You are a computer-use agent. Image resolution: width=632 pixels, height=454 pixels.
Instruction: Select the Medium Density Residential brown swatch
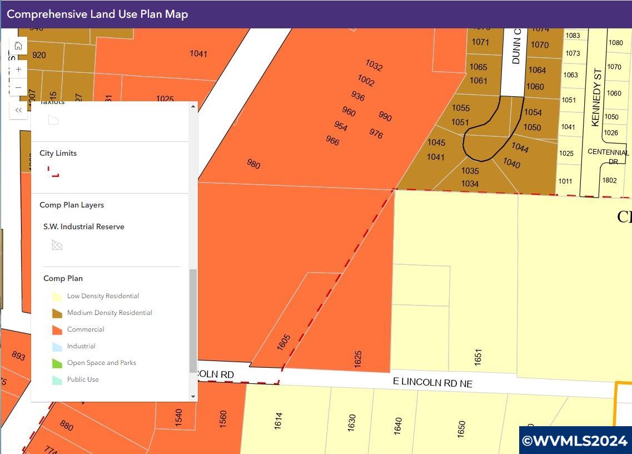click(x=57, y=313)
